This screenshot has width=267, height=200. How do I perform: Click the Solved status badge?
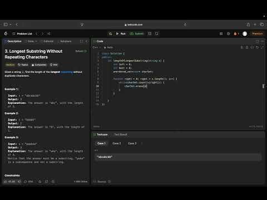(81, 51)
